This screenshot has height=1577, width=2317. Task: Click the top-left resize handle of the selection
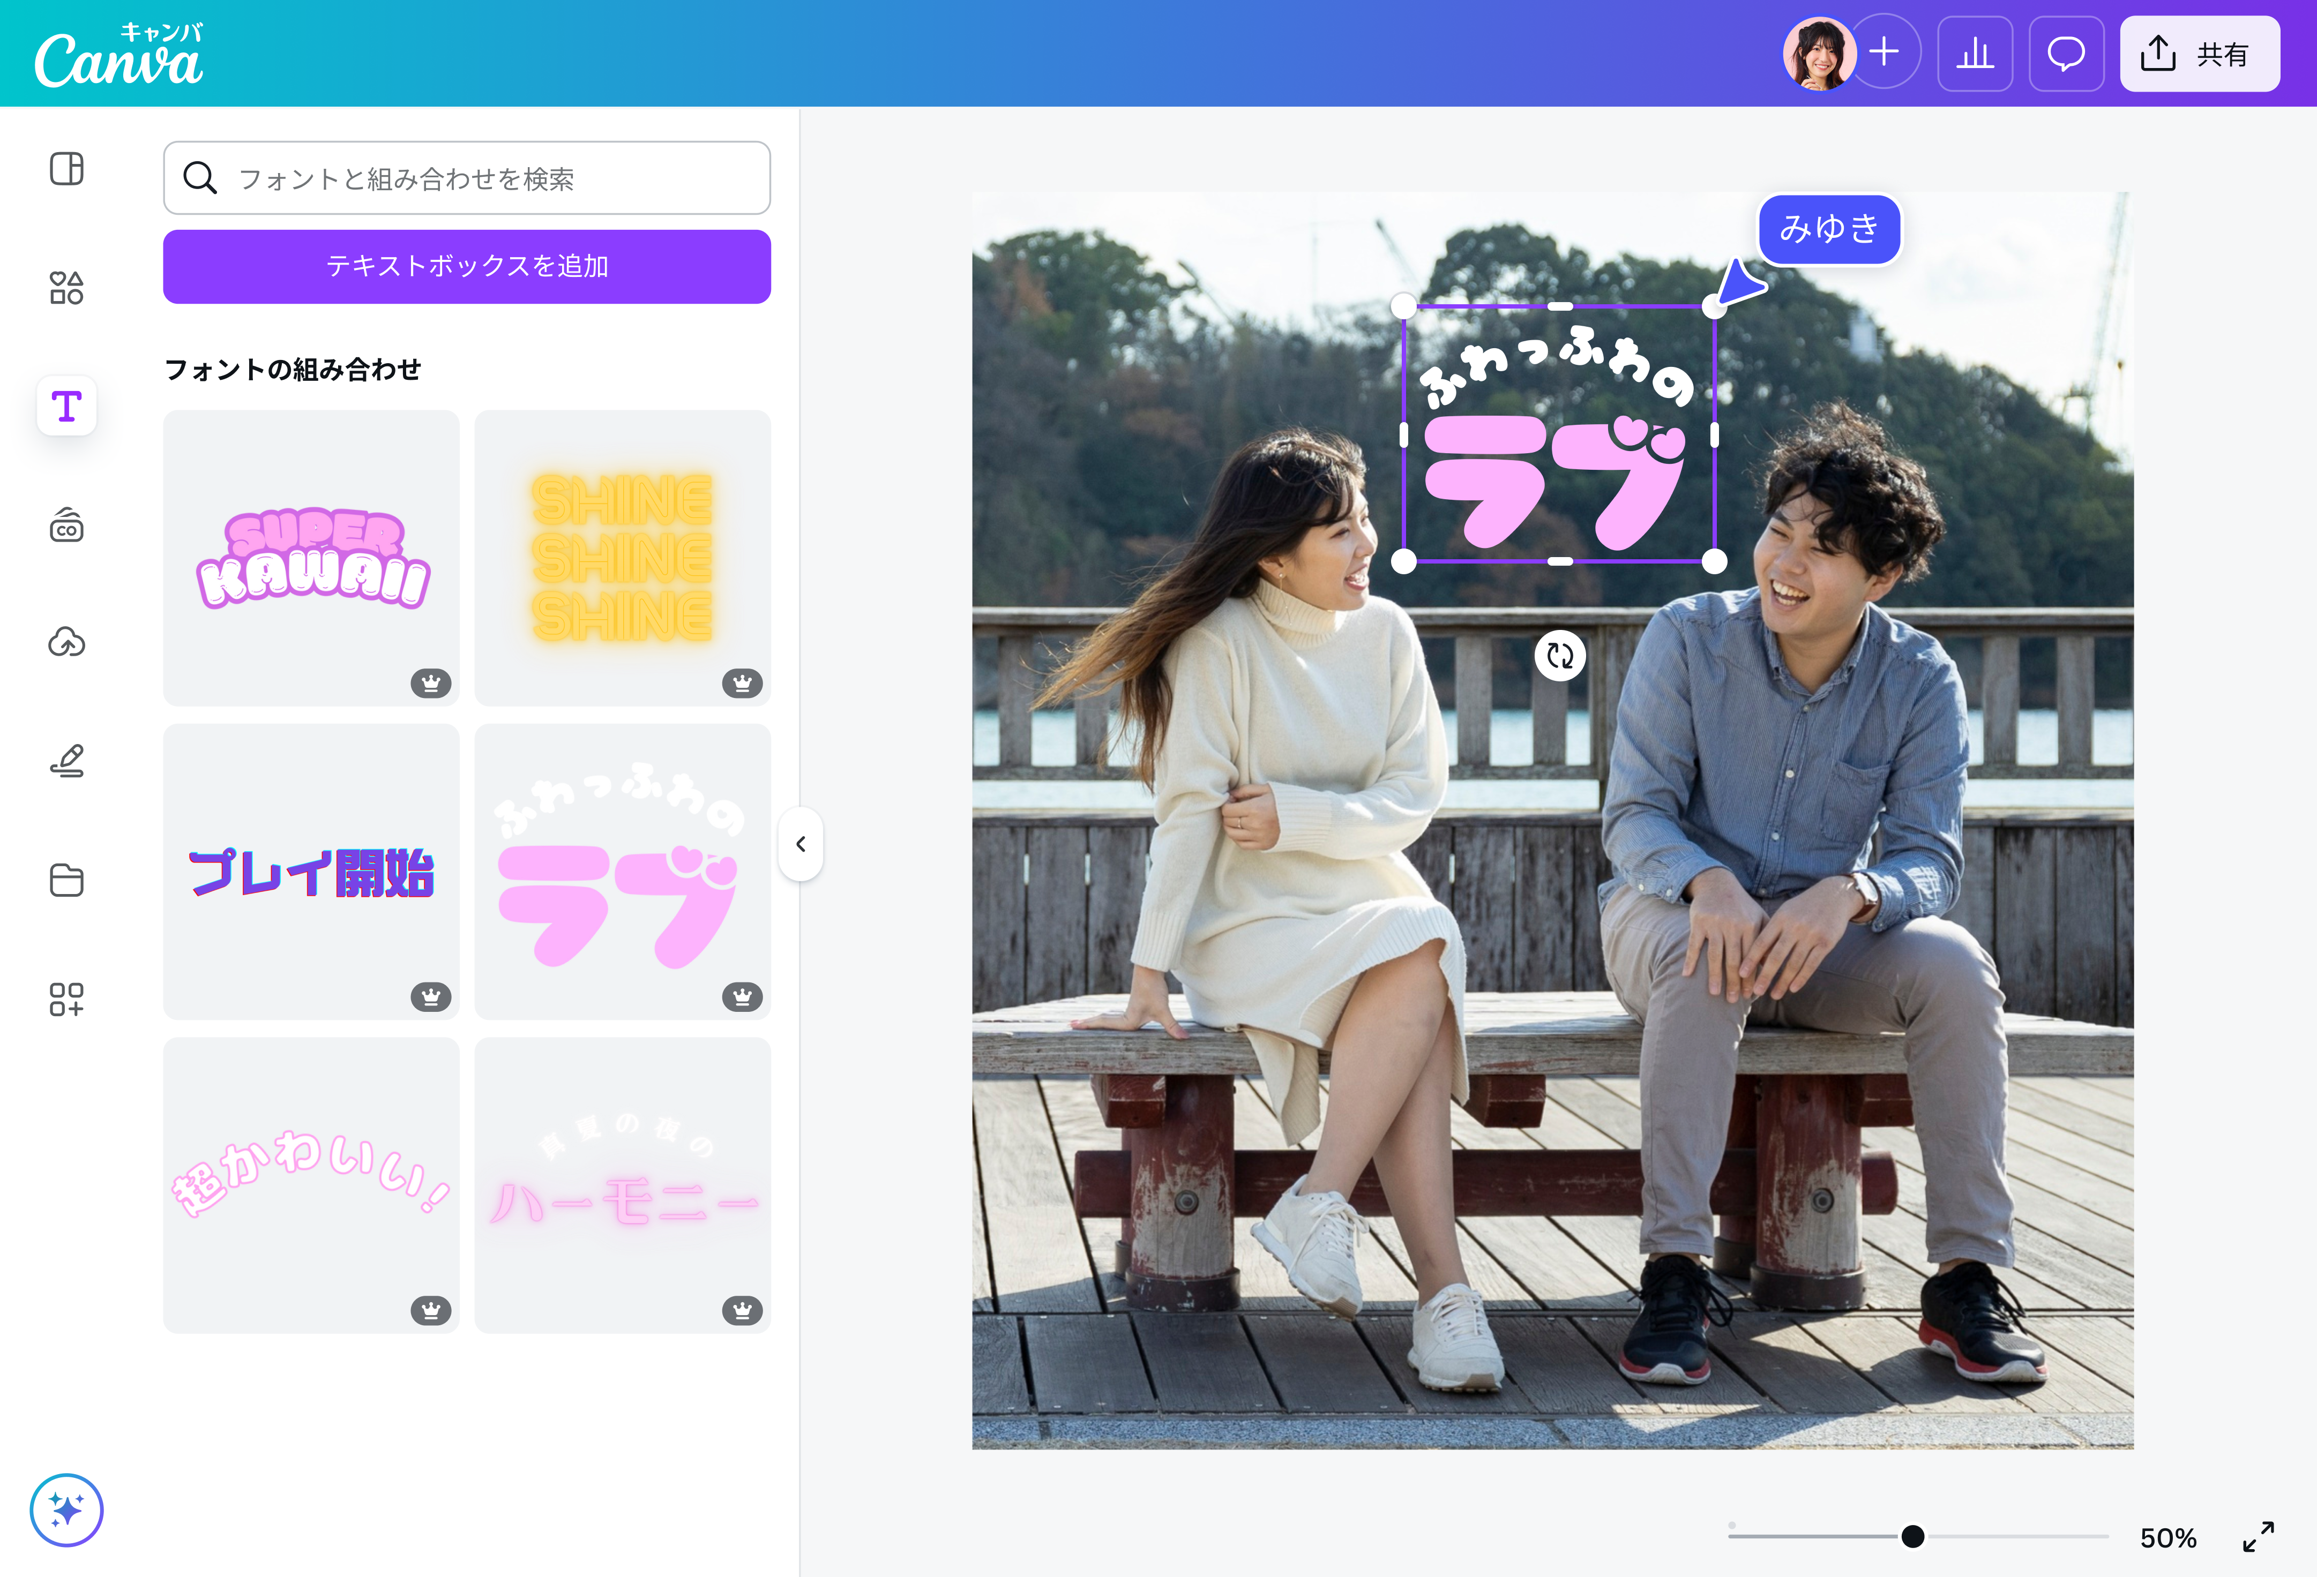click(x=1404, y=306)
